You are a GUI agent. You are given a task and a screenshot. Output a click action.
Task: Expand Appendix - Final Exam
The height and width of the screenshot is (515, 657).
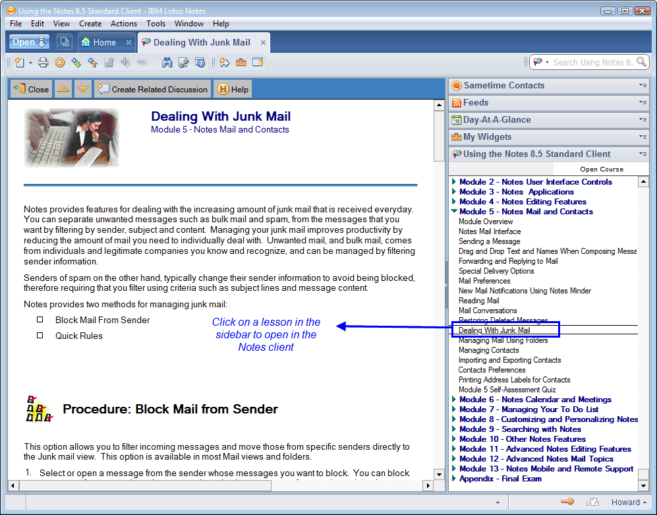click(454, 479)
